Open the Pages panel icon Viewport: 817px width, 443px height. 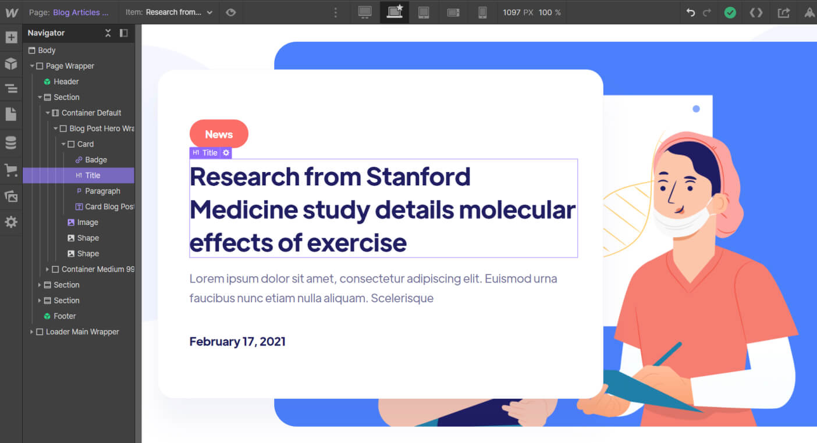11,115
